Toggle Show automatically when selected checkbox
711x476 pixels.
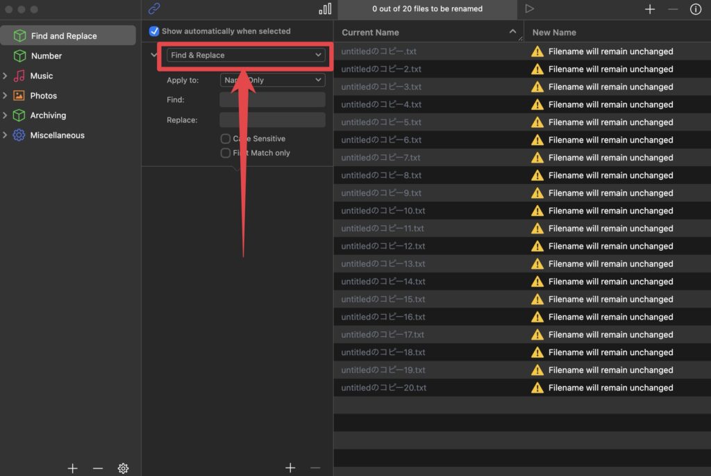point(154,31)
